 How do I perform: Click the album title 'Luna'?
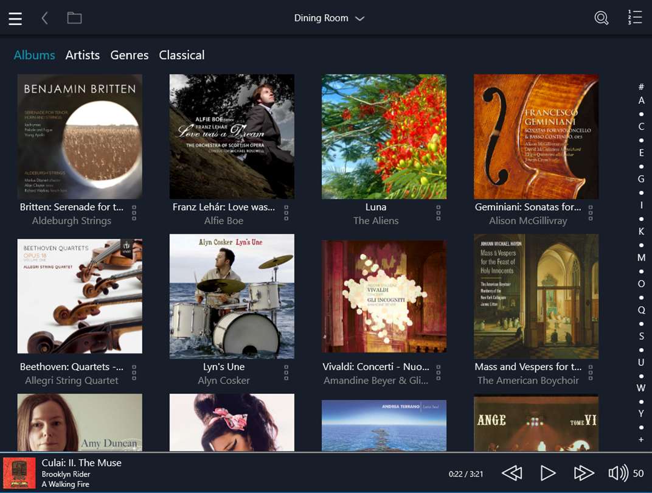(x=376, y=207)
